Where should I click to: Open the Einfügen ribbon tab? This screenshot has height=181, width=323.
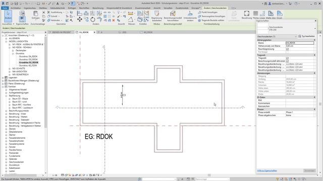(72, 8)
